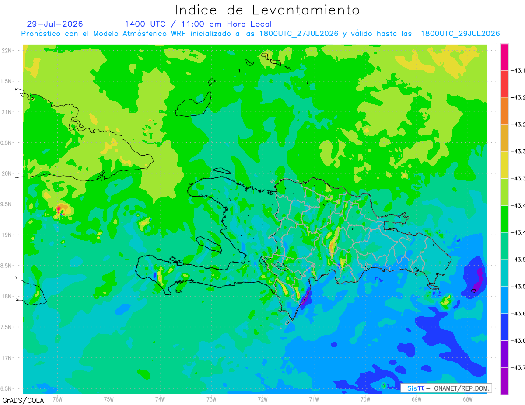Viewport: 525px width, 405px height.
Task: Click the '73W' longitude label
Action: pyautogui.click(x=211, y=399)
